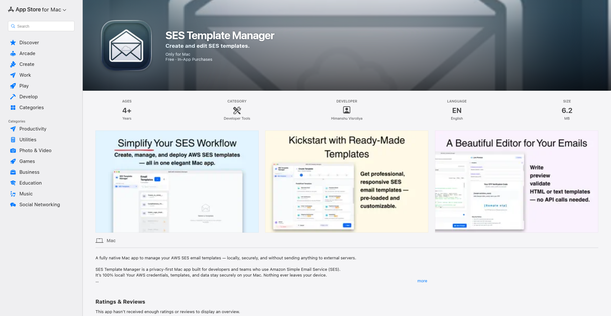Click the developer name Himanshu Visroliya
Screen dimensions: 611x316
click(x=347, y=118)
